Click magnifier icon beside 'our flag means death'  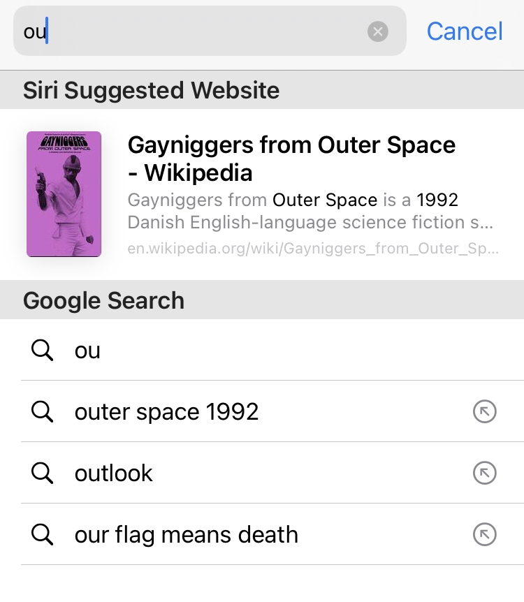43,535
